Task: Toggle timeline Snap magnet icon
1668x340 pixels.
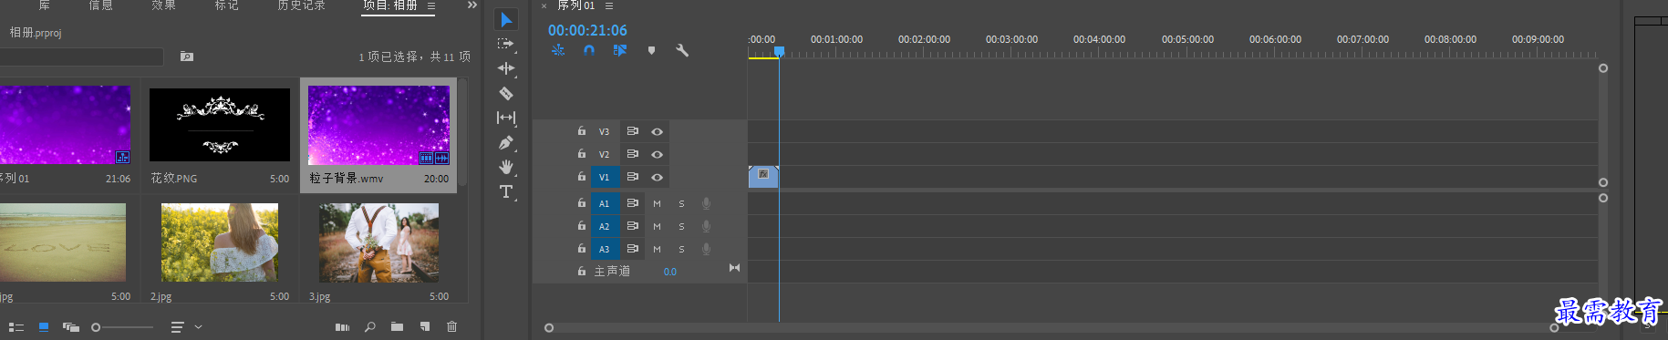Action: 589,50
